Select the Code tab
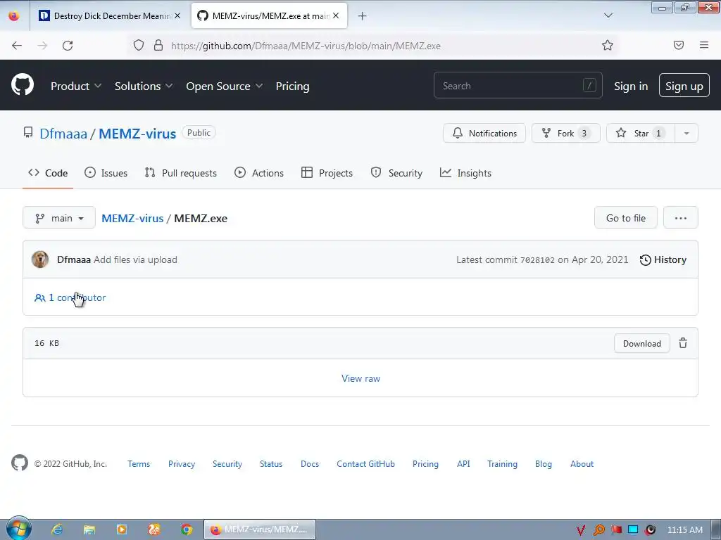This screenshot has width=721, height=540. click(48, 173)
